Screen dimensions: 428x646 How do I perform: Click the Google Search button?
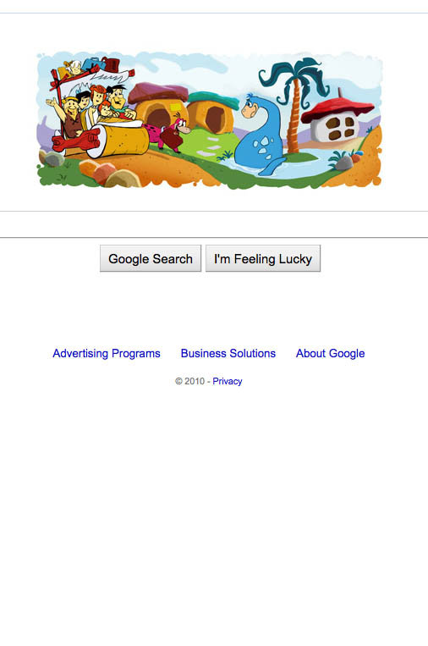pos(151,259)
